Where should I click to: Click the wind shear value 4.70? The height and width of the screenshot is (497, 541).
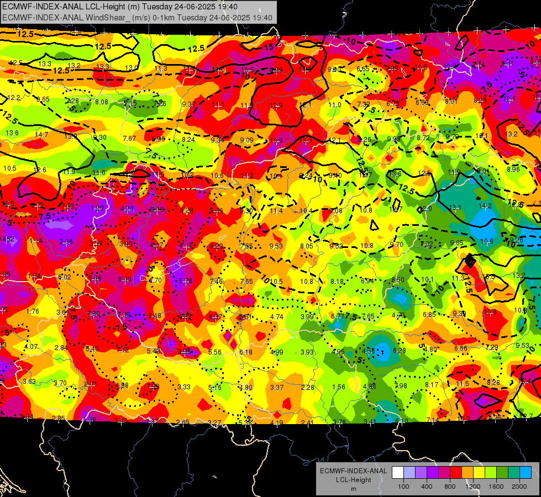tap(155, 281)
